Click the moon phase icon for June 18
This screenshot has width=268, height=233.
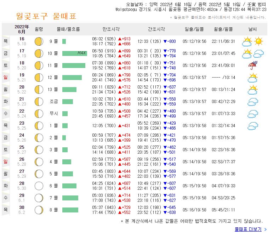39,66
